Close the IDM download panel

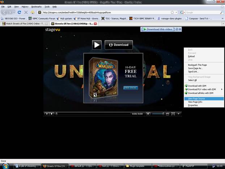tap(180, 29)
